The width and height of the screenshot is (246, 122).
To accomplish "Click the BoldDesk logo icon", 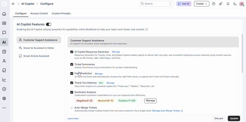I will (4, 4).
